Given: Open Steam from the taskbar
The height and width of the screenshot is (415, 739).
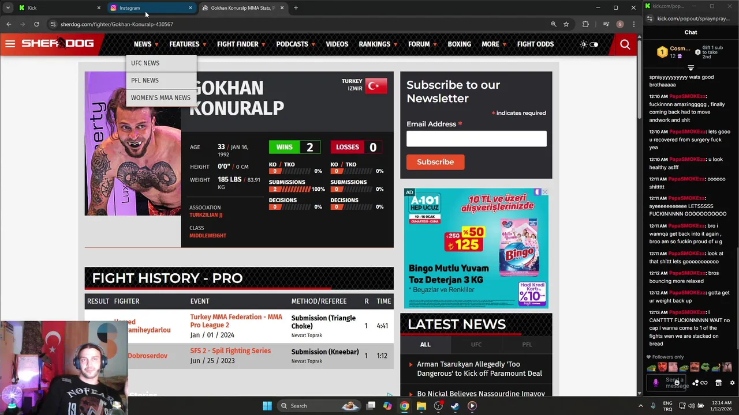Looking at the screenshot, I should 455,406.
